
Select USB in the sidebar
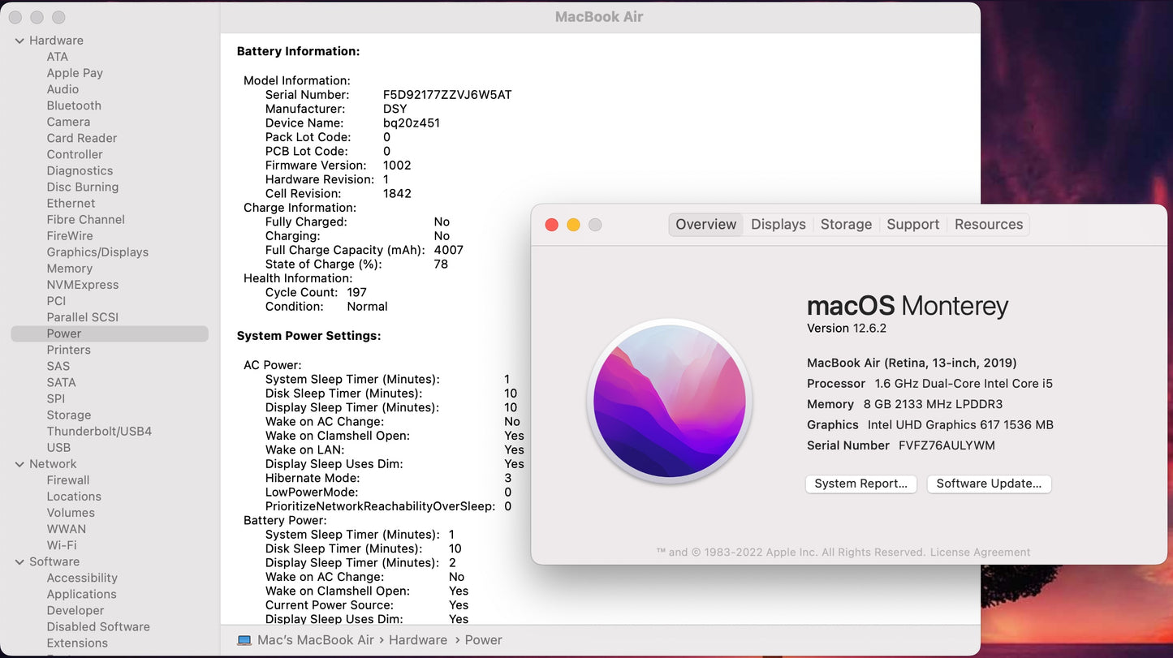point(58,447)
